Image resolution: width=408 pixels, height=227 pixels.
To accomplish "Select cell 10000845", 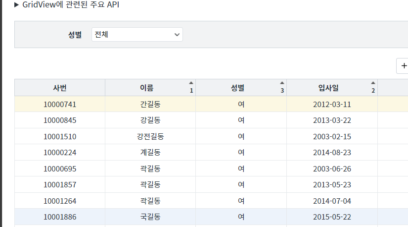I will click(x=60, y=120).
